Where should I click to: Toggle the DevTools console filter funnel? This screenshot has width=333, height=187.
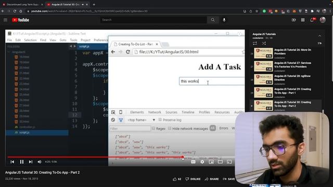(121, 120)
